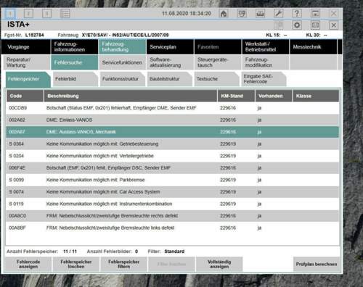Select the Fehlersuche sub-tab

(75, 62)
